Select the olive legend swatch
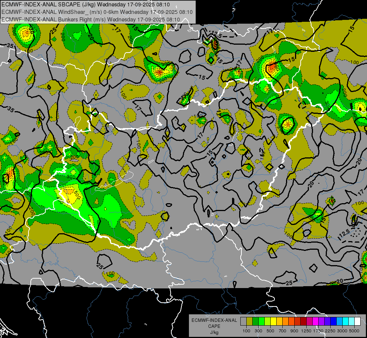 click(250, 321)
